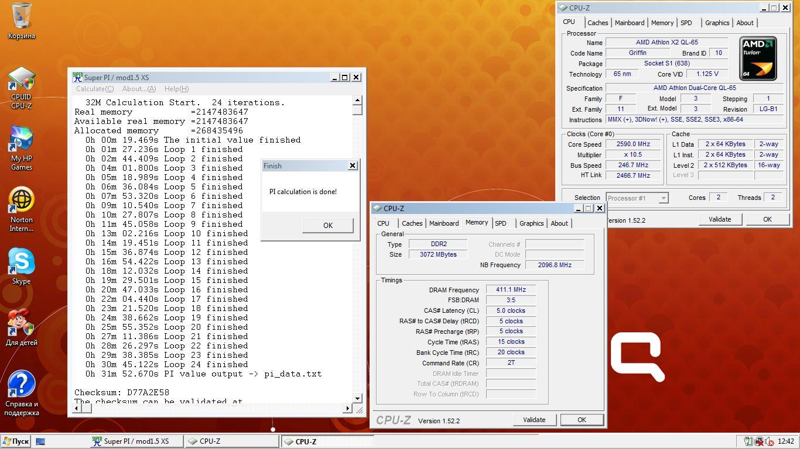This screenshot has height=449, width=800.
Task: Open Memory tab in top-right CPU-Z window
Action: tap(662, 23)
